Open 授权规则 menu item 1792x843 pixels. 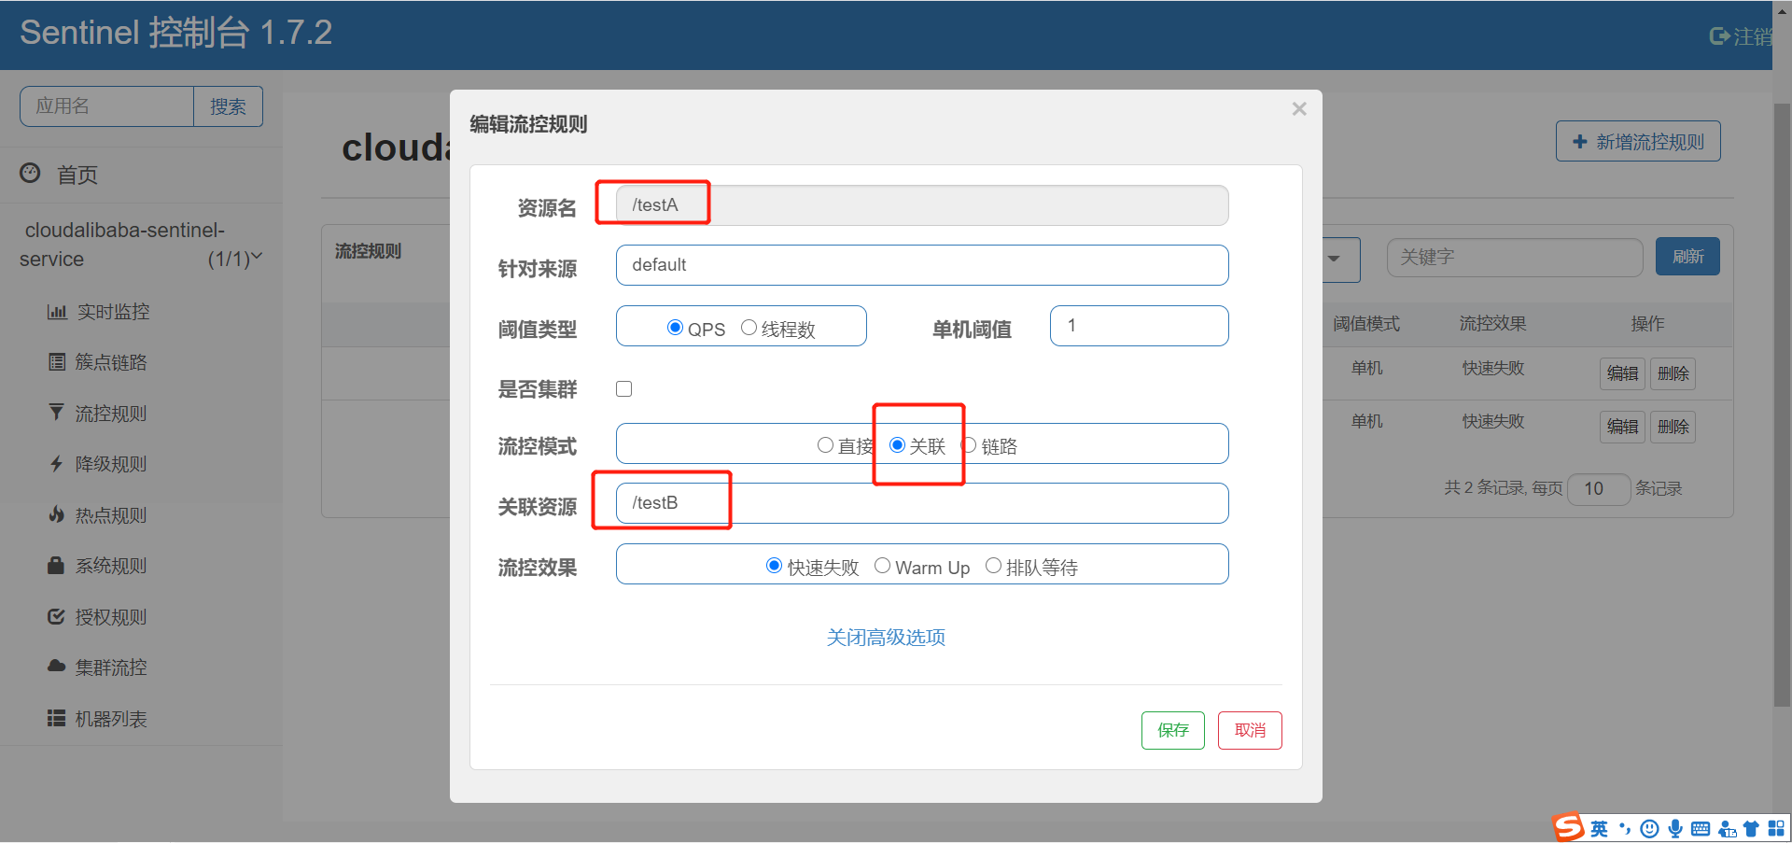click(111, 617)
